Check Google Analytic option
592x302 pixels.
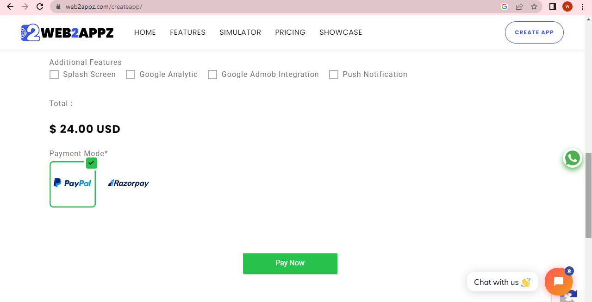click(x=131, y=74)
